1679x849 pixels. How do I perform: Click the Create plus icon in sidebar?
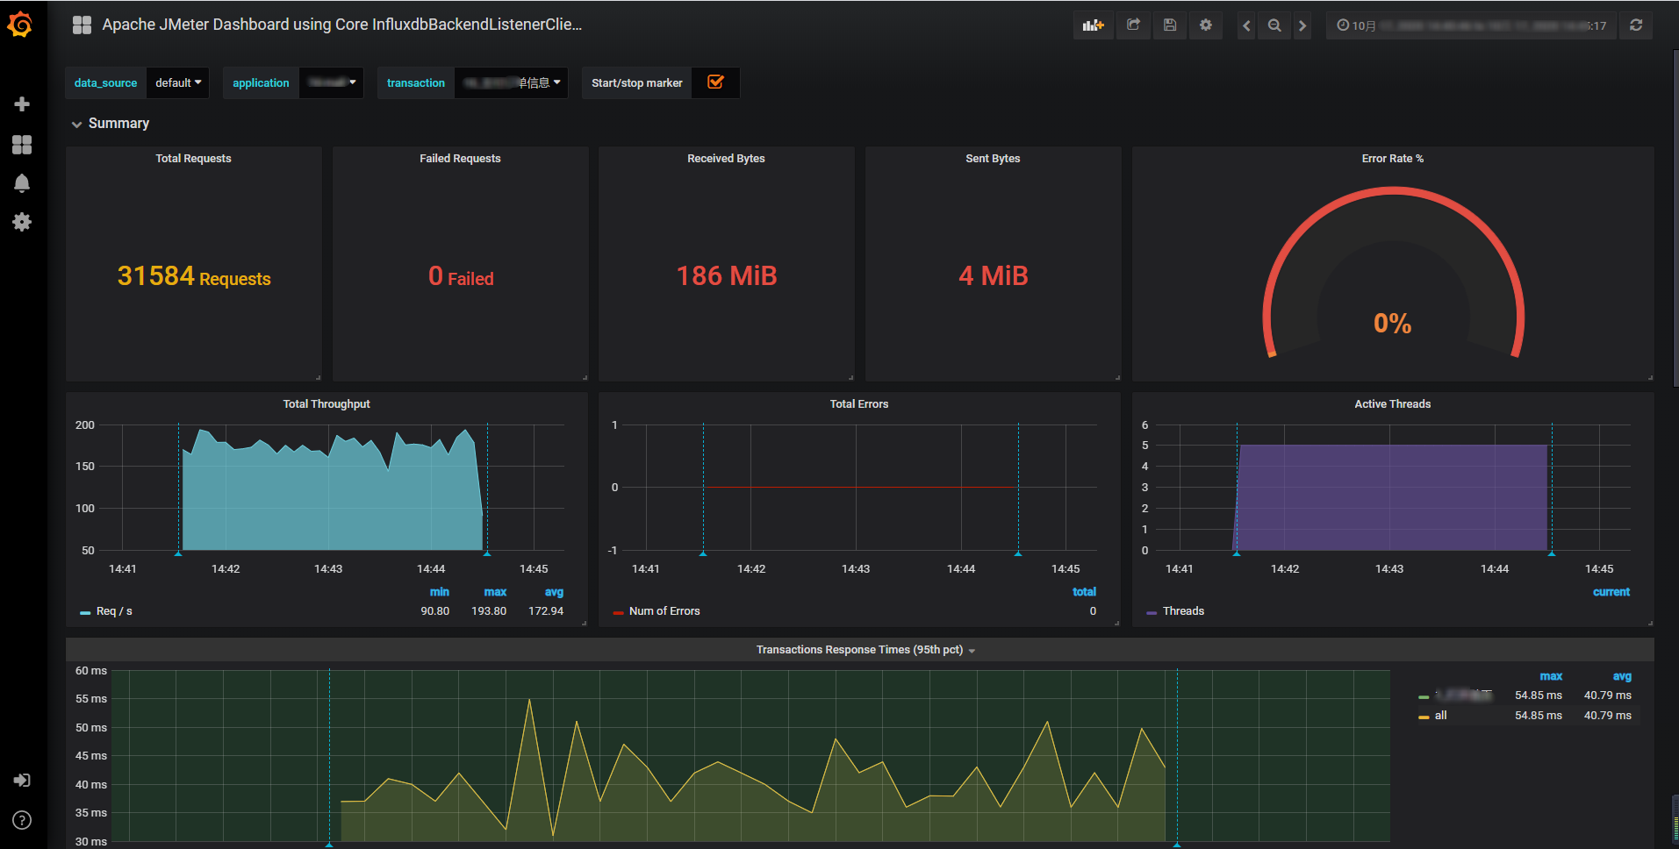point(22,104)
